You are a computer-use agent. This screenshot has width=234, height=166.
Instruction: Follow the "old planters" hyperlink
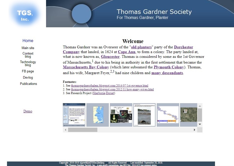coord(141,47)
